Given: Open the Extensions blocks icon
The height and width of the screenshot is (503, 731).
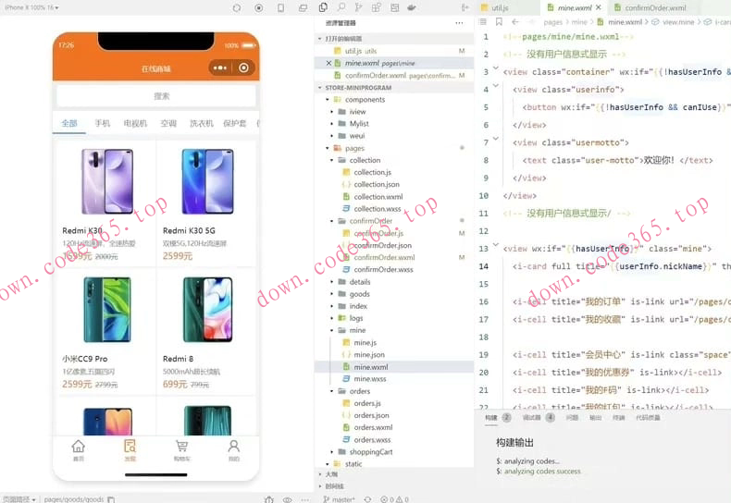Looking at the screenshot, I should [x=377, y=7].
